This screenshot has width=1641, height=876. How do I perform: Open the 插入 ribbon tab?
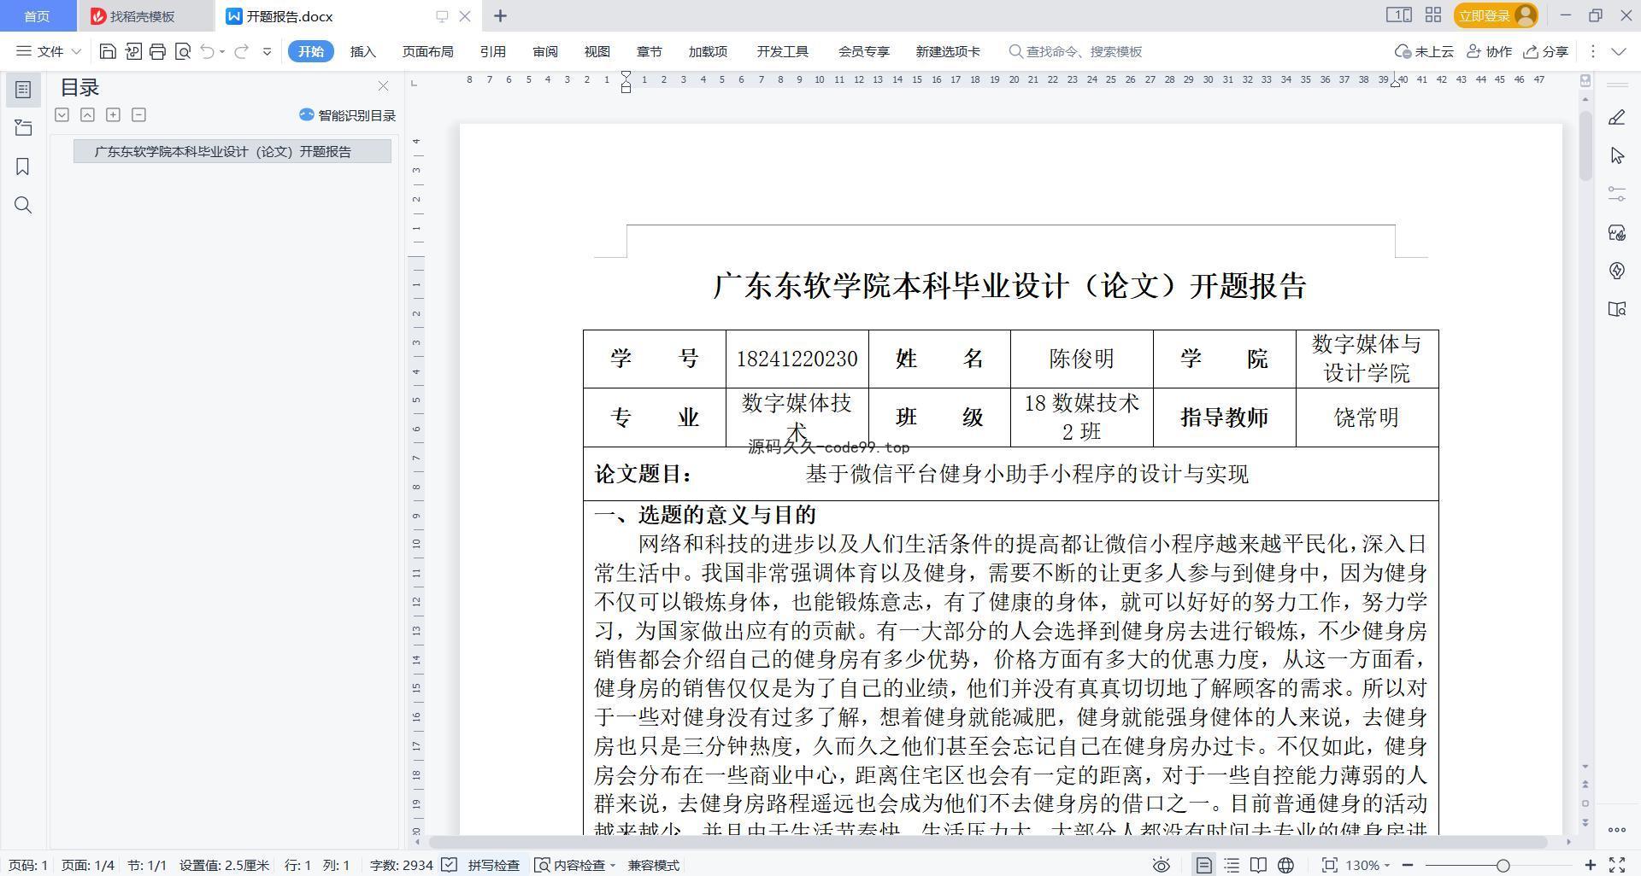362,51
